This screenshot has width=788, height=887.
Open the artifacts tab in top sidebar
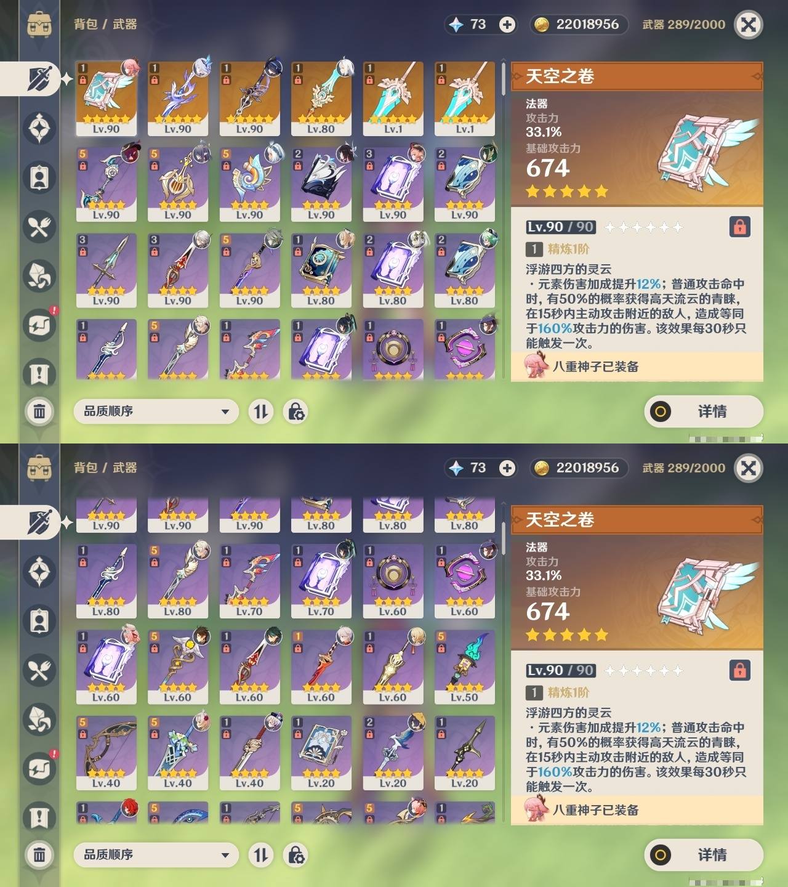point(39,128)
